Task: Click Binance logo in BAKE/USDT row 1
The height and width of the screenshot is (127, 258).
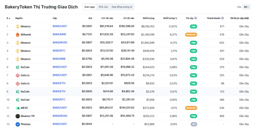Action: [x=18, y=26]
